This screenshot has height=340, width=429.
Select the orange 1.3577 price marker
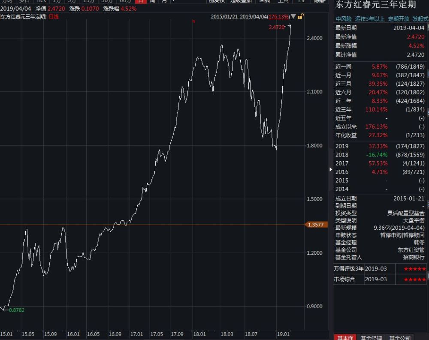(x=316, y=225)
